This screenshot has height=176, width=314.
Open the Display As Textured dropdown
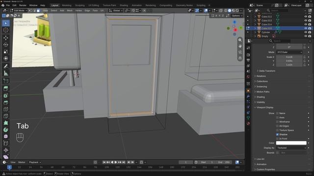tap(291, 148)
